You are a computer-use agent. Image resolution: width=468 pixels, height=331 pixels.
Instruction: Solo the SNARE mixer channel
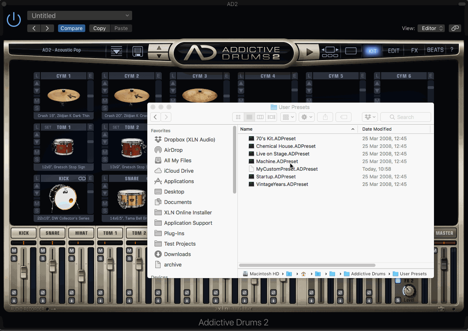pos(43,258)
